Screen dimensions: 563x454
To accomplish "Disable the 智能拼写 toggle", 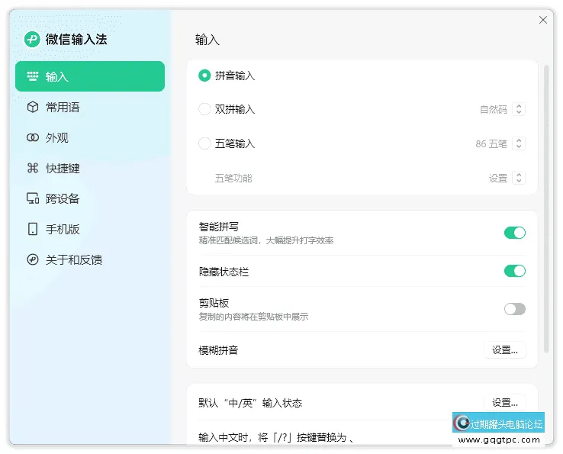I will (514, 233).
